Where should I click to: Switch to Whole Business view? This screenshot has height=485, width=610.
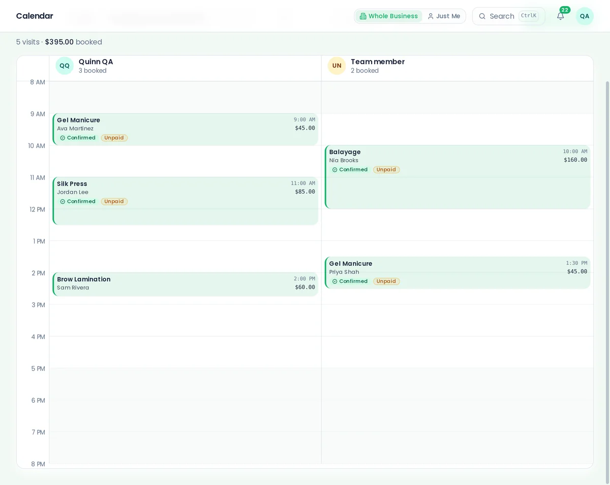click(389, 16)
